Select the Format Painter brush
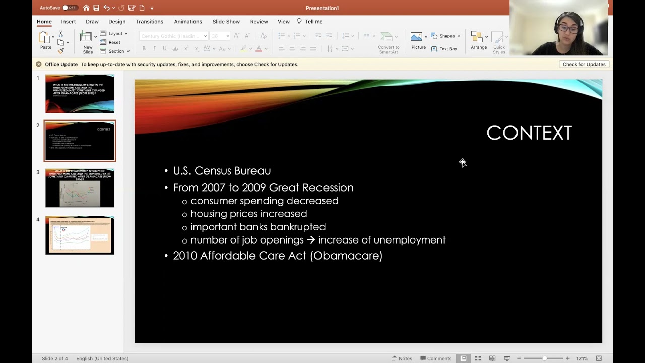Viewport: 645px width, 363px height. [x=61, y=50]
